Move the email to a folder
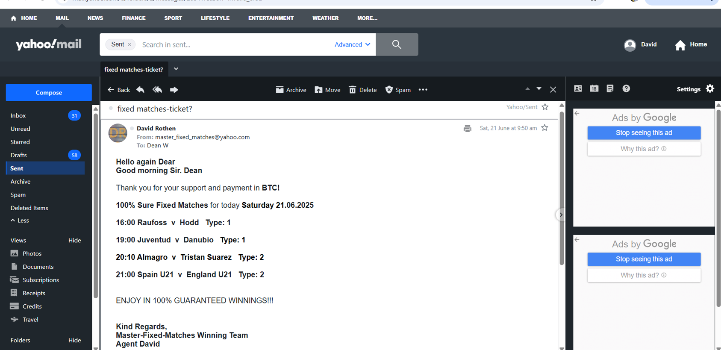The image size is (721, 350). click(x=327, y=90)
